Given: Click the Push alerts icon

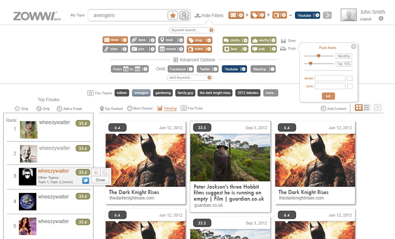Looking at the screenshot, I should (x=283, y=48).
